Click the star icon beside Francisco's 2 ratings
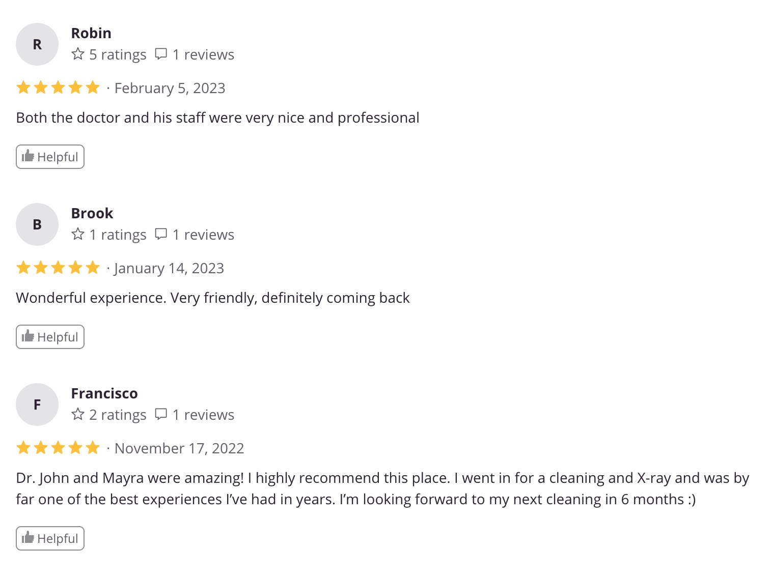Screen dimensions: 771x577 point(78,414)
